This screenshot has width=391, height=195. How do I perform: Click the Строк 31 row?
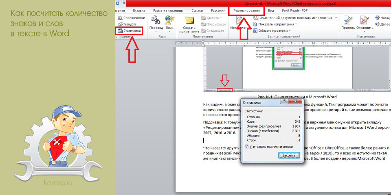point(274,140)
